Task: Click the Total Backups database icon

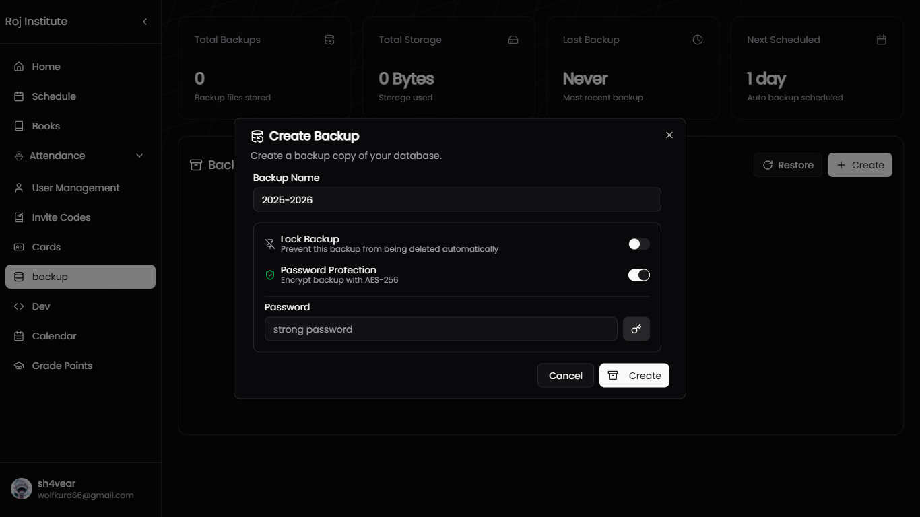Action: tap(329, 40)
